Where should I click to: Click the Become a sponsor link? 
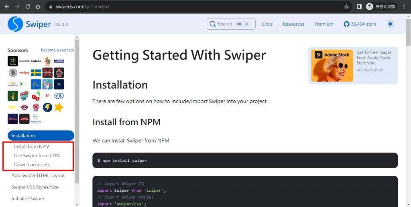click(57, 50)
